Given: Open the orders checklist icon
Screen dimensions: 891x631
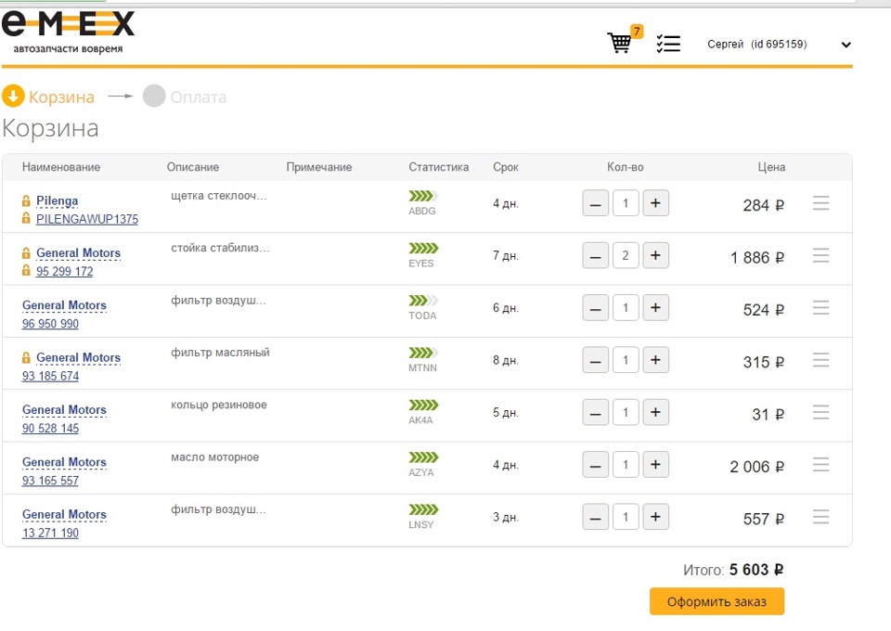Looking at the screenshot, I should (x=668, y=44).
